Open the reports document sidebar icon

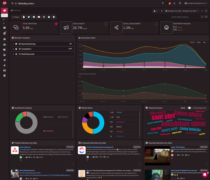4,33
